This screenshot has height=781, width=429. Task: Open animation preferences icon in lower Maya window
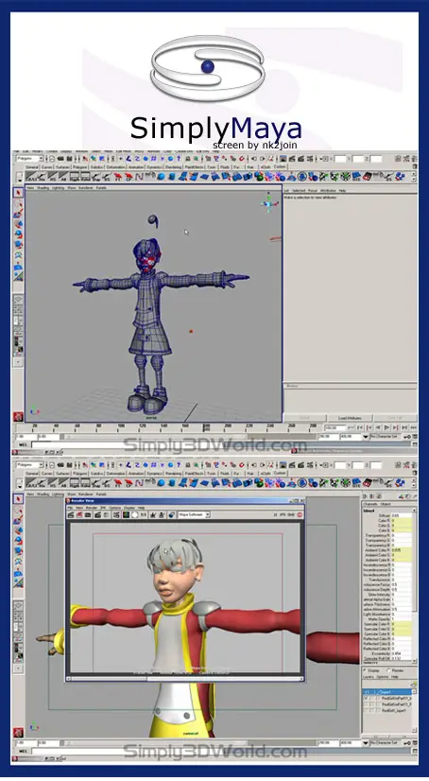(x=415, y=742)
